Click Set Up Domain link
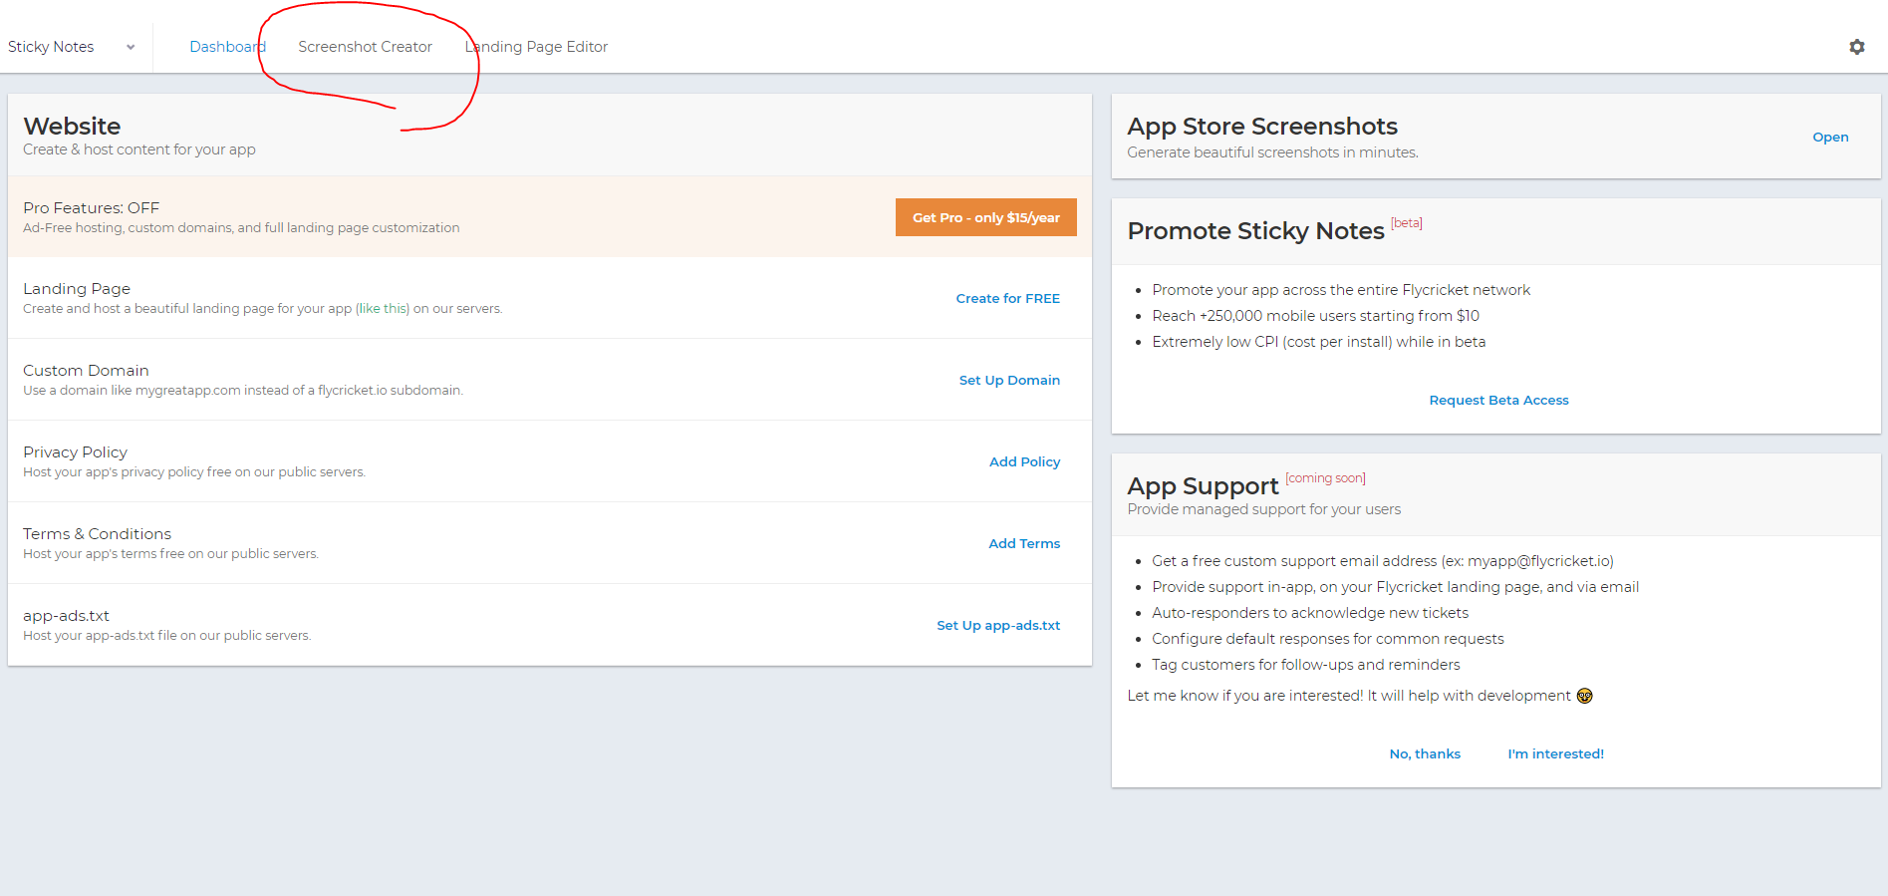The height and width of the screenshot is (896, 1888). tap(1009, 380)
